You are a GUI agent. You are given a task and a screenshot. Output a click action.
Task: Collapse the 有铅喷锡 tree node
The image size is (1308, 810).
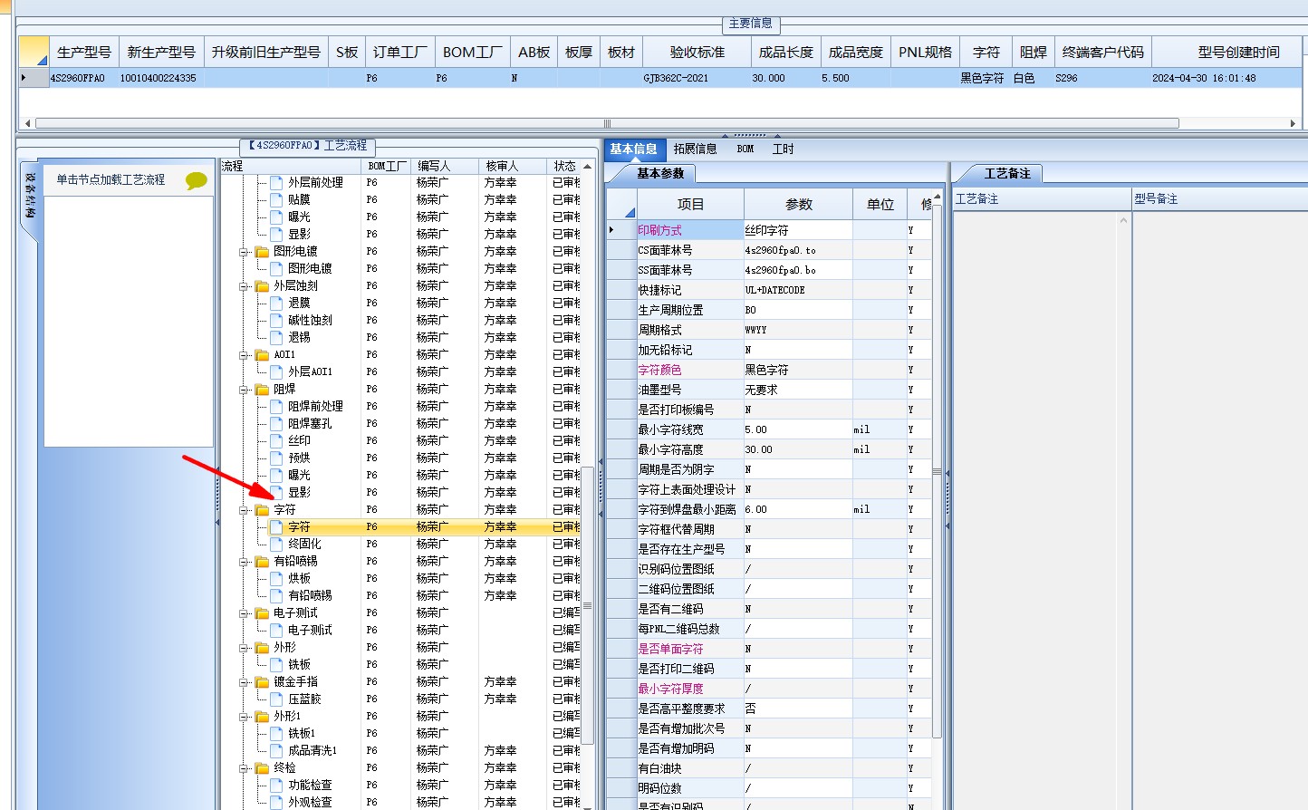pos(244,562)
